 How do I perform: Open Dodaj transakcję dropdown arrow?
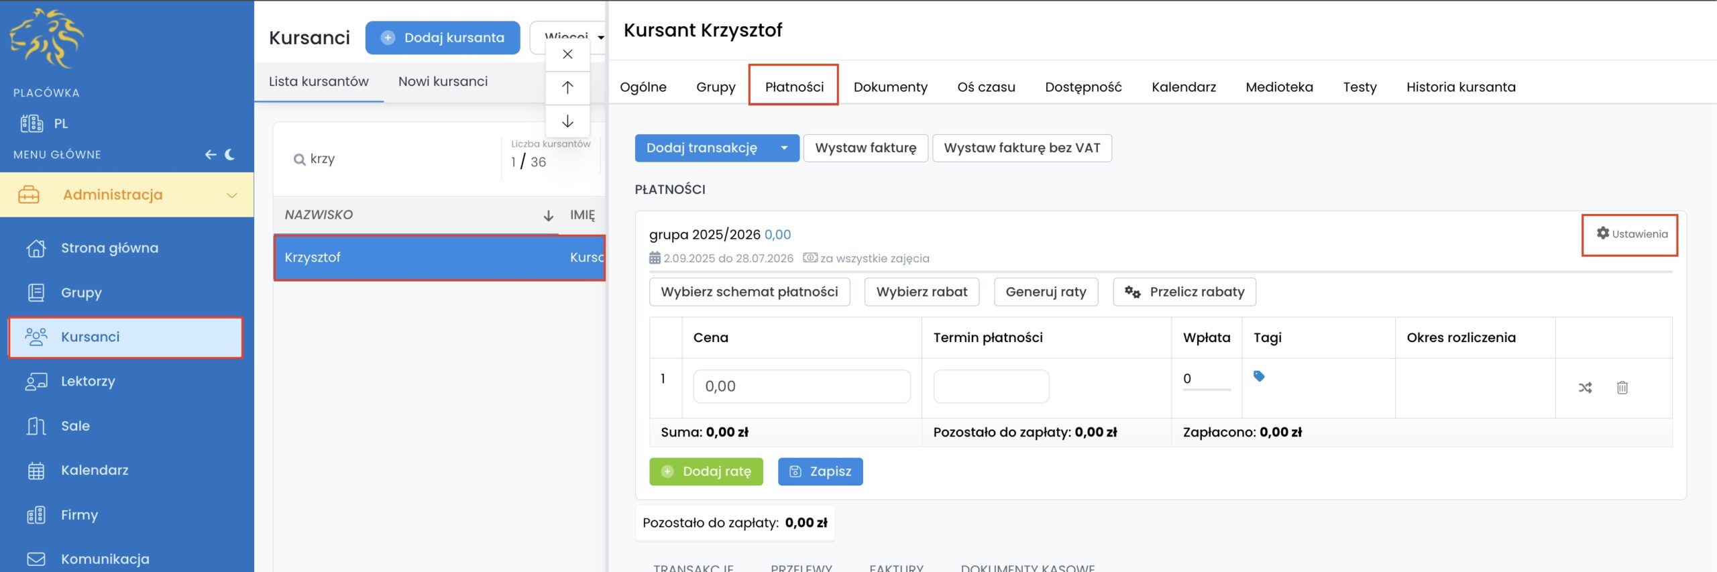click(783, 148)
